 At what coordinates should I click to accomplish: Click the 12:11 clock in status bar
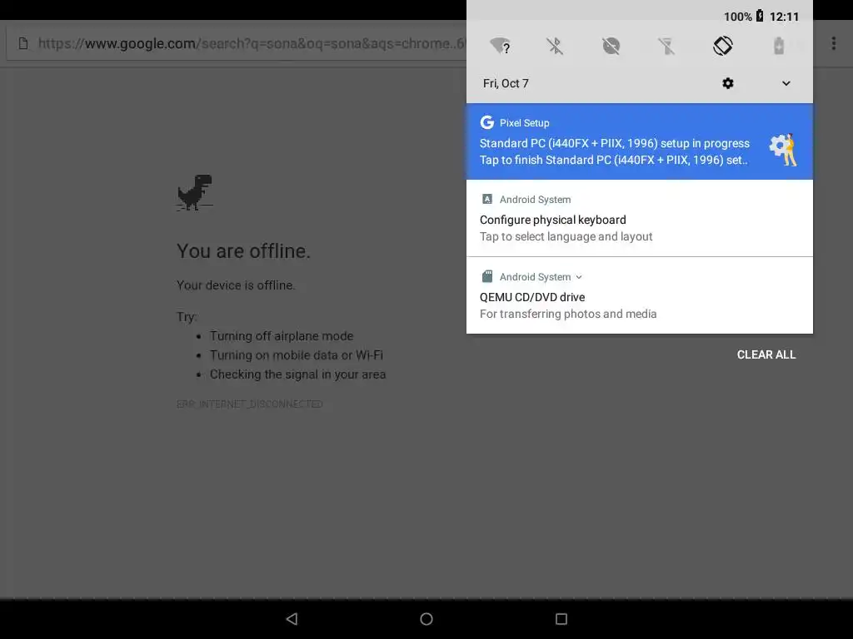(784, 17)
